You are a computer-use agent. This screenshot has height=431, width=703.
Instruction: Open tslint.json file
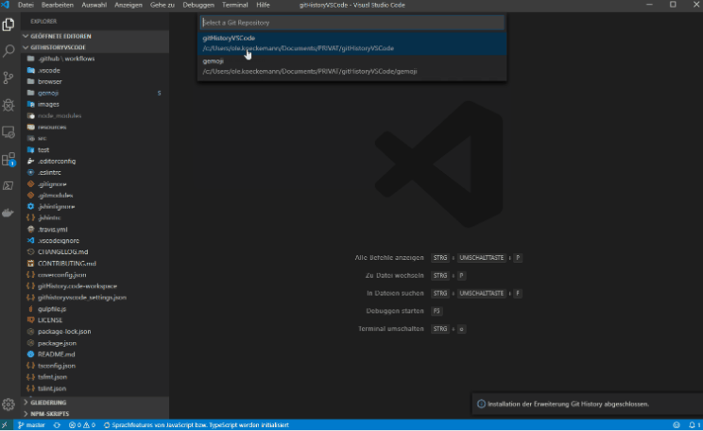click(x=95, y=388)
